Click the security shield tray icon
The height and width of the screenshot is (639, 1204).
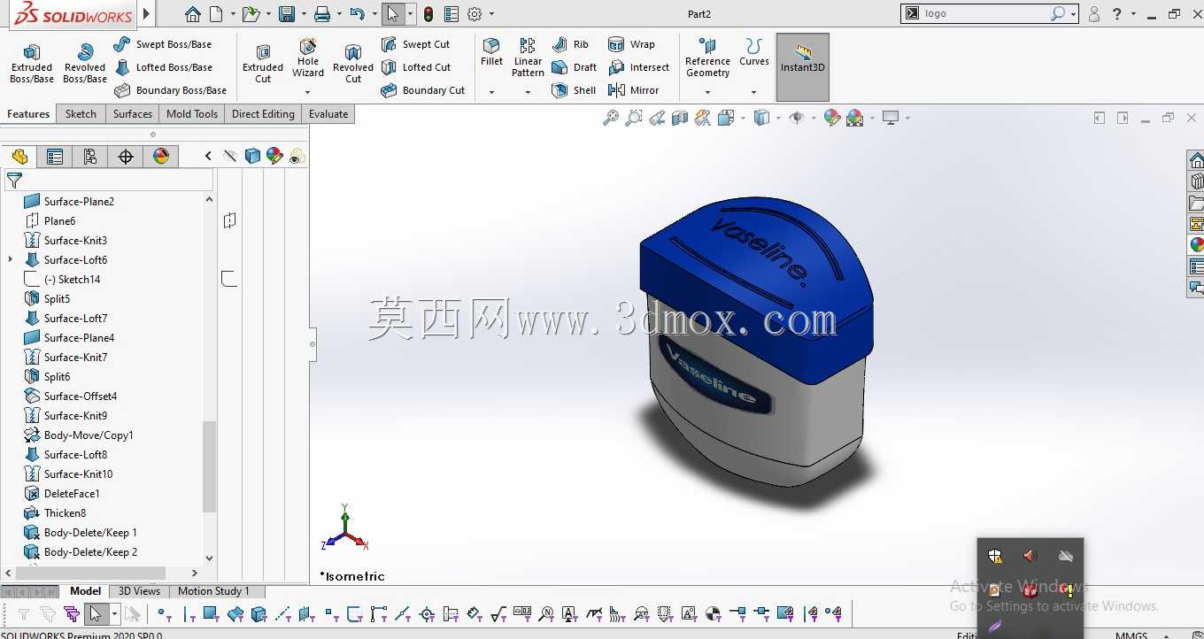point(995,556)
